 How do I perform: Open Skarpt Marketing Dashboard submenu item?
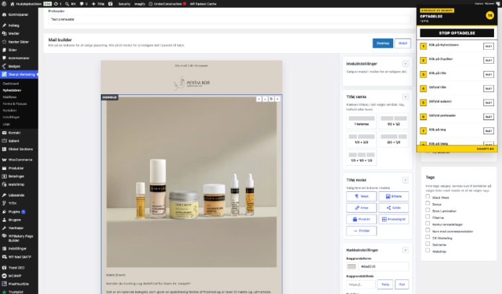point(11,84)
